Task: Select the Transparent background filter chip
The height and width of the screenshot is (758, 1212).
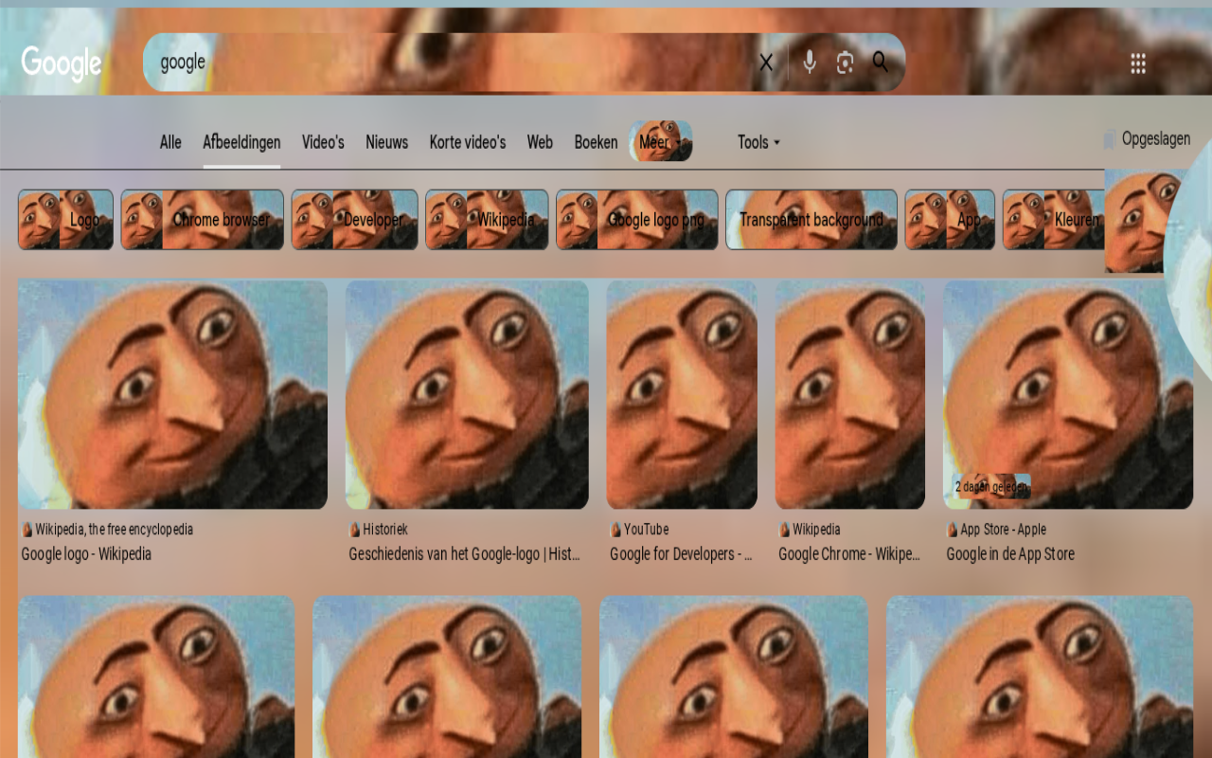Action: pyautogui.click(x=811, y=220)
